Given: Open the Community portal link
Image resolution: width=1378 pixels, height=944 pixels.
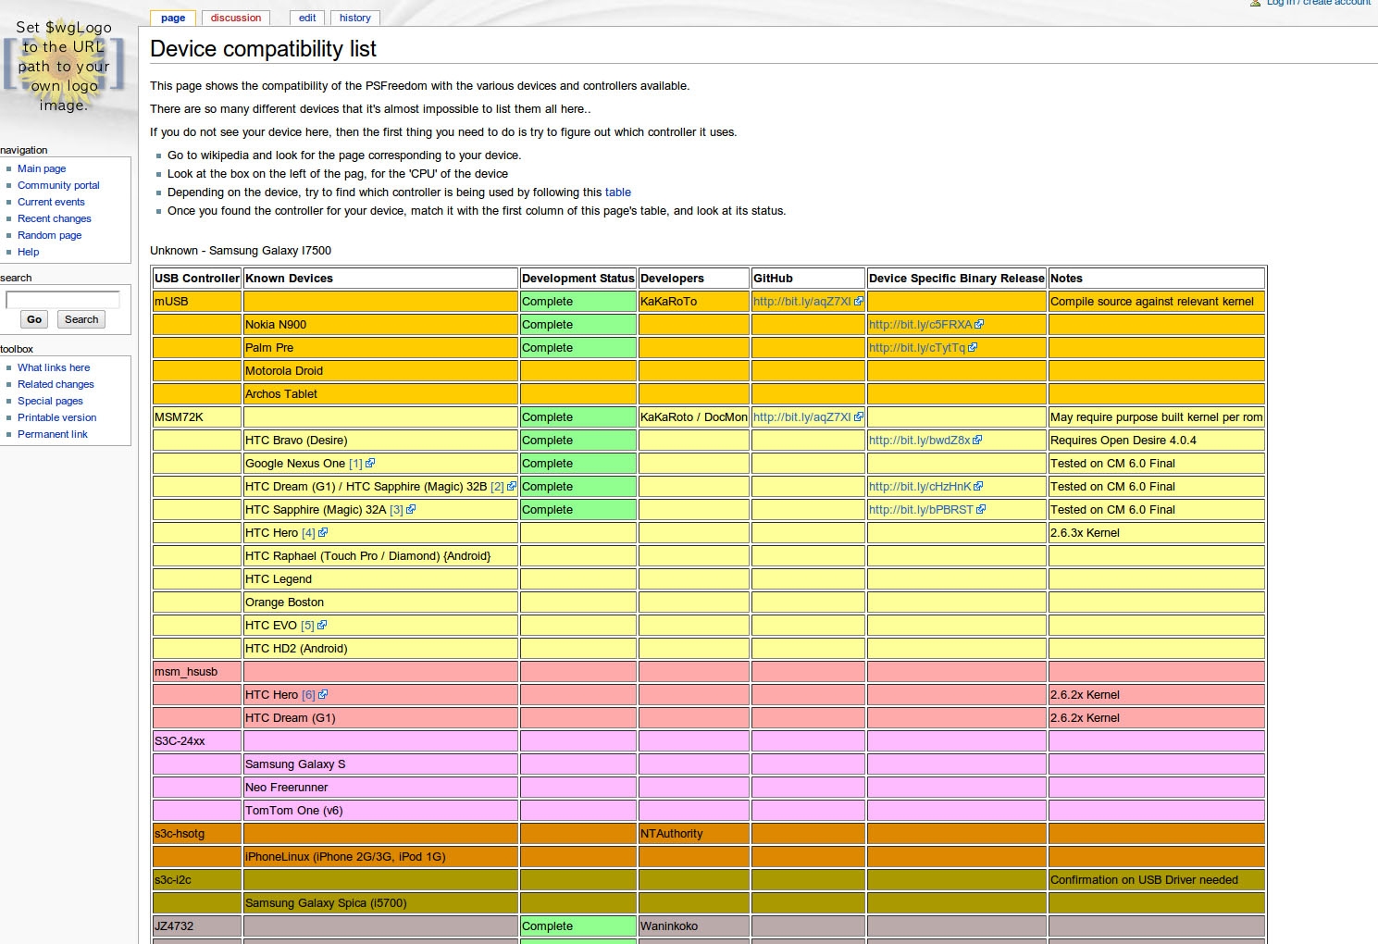Looking at the screenshot, I should point(58,185).
